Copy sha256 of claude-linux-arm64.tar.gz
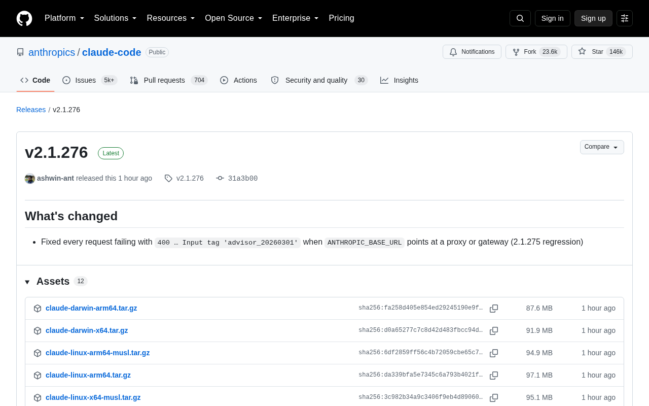The height and width of the screenshot is (406, 649). [x=494, y=376]
